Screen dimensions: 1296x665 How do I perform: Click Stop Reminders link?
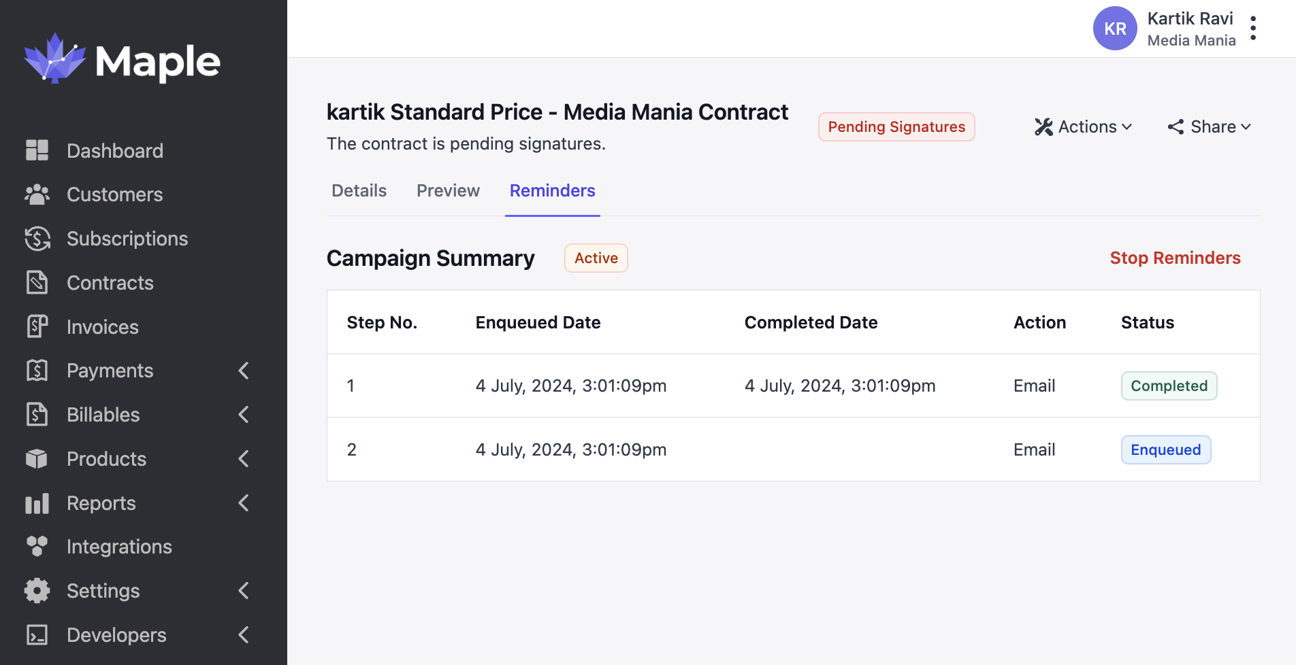(x=1175, y=258)
